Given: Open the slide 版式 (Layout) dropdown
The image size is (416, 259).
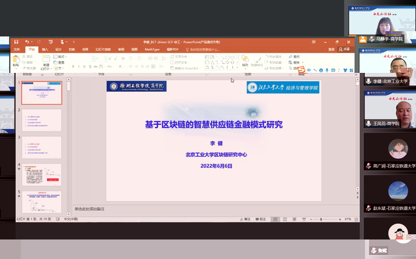Looking at the screenshot, I should 60,57.
